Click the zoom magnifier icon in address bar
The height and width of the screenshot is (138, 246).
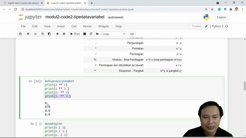206,9
